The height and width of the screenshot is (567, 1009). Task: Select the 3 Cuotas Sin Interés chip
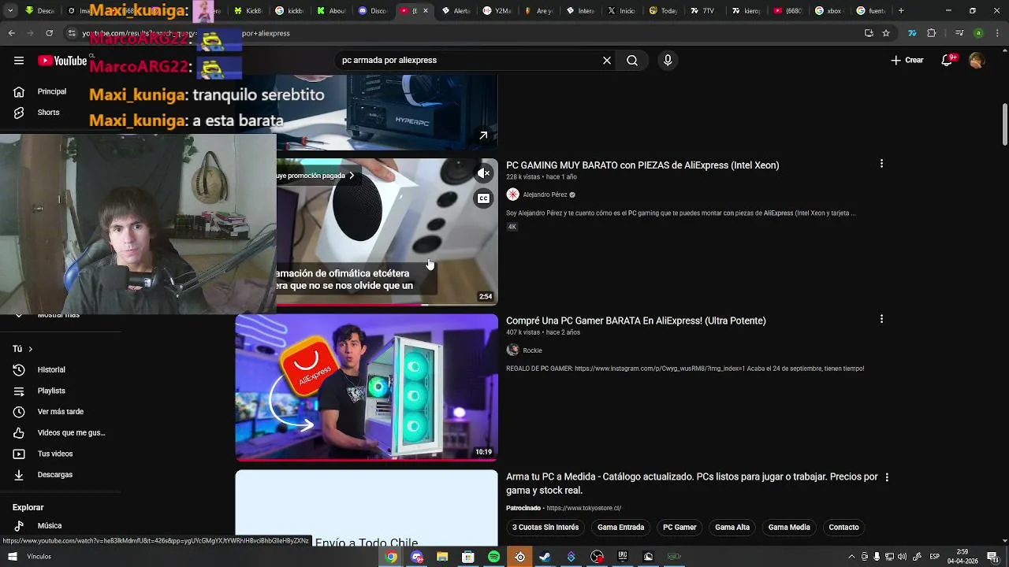tap(545, 528)
